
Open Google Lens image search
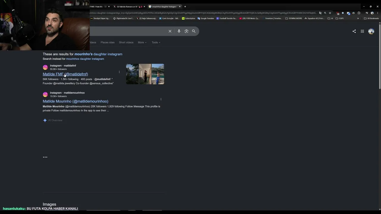click(x=186, y=31)
